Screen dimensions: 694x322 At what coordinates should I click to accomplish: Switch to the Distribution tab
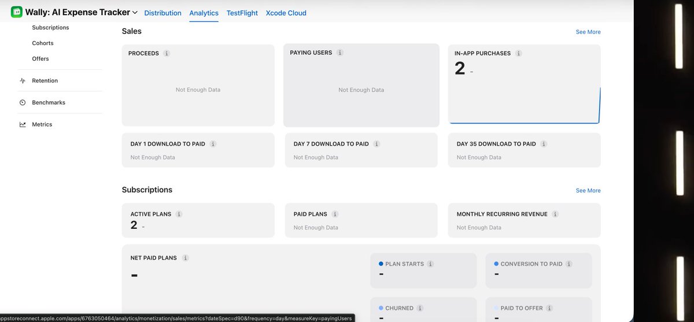pyautogui.click(x=163, y=13)
